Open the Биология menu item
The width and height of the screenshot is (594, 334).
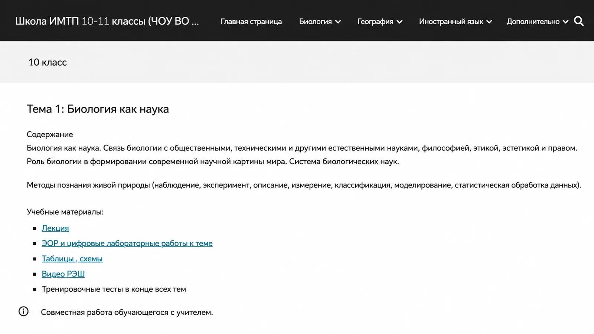(x=315, y=22)
